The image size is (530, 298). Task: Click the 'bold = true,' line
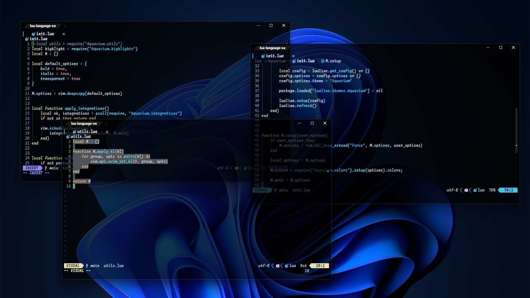54,69
